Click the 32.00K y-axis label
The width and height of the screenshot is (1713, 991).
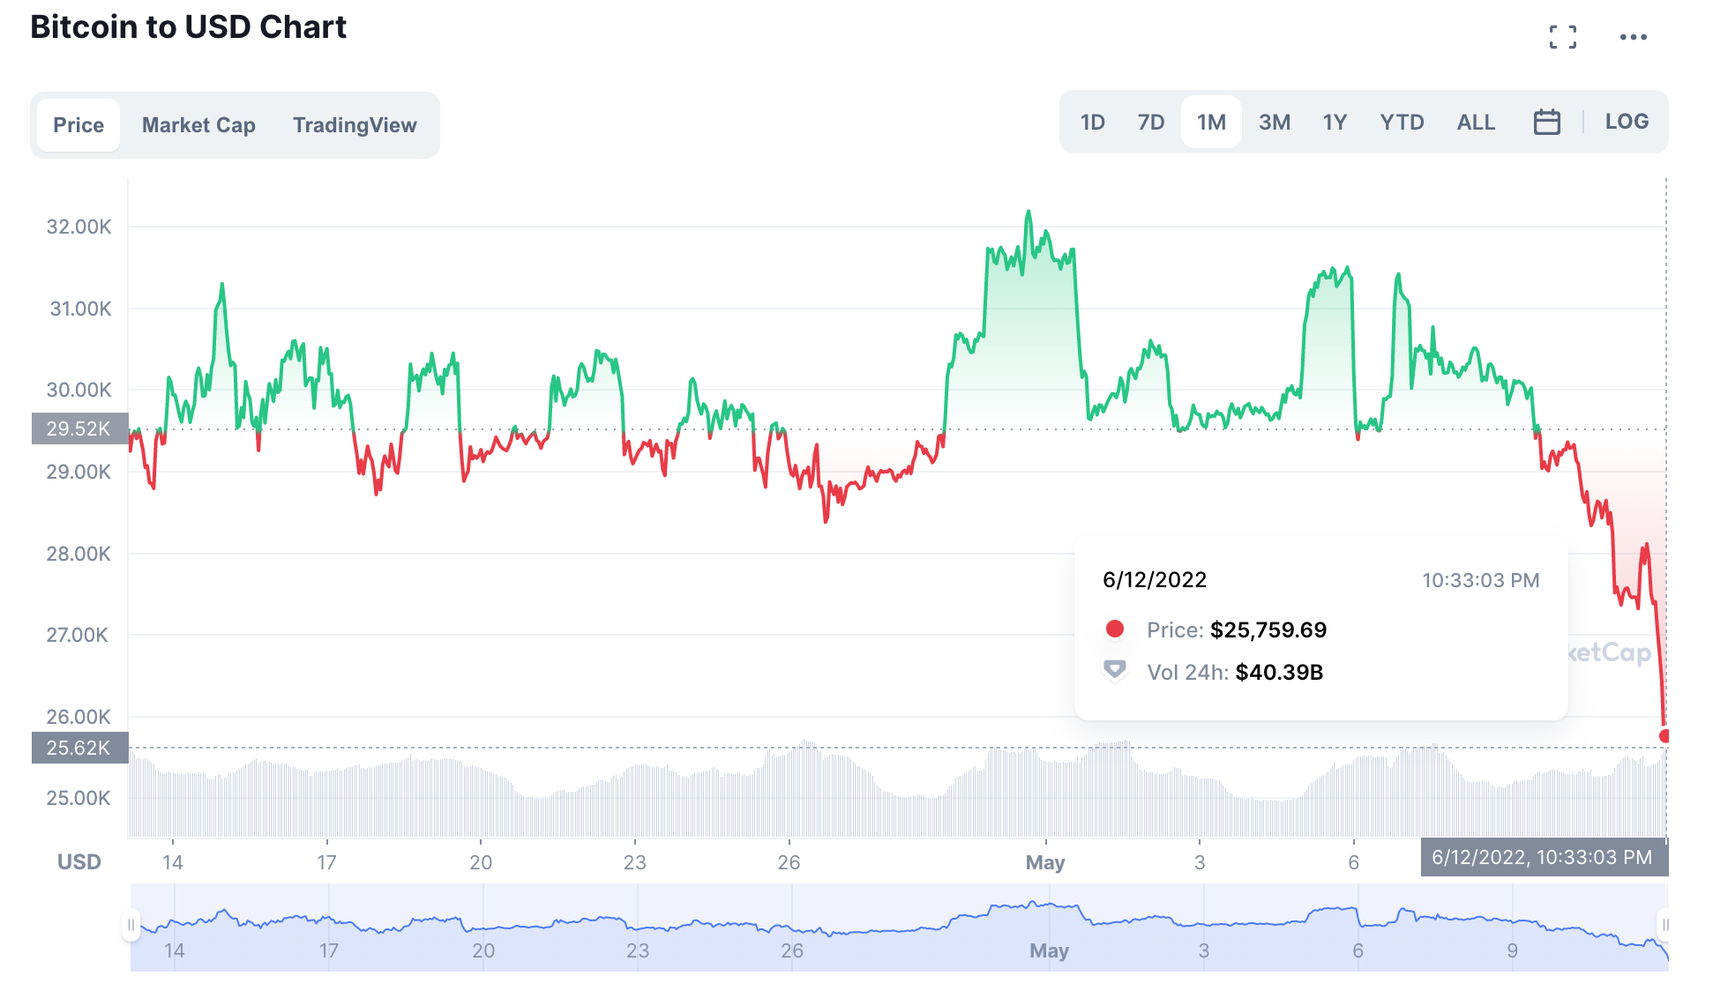79,227
